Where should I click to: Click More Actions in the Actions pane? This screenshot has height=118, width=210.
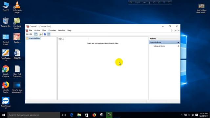coord(159,46)
